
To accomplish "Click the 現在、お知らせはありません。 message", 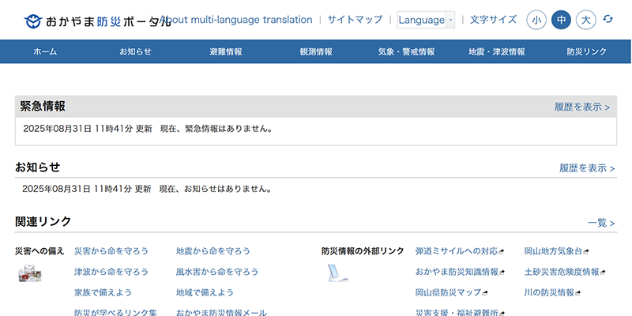I will click(215, 189).
